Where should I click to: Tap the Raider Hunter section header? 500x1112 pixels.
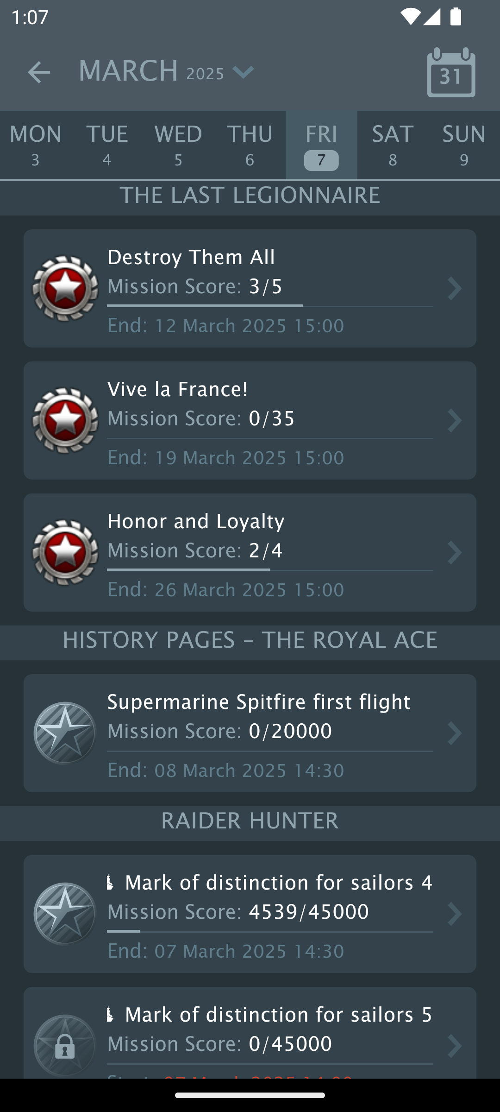[x=250, y=821]
